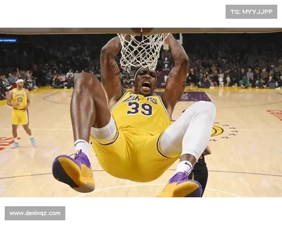The width and height of the screenshot is (282, 225).
Task: Click the light blue shoes of player 10
Action: (23, 143)
